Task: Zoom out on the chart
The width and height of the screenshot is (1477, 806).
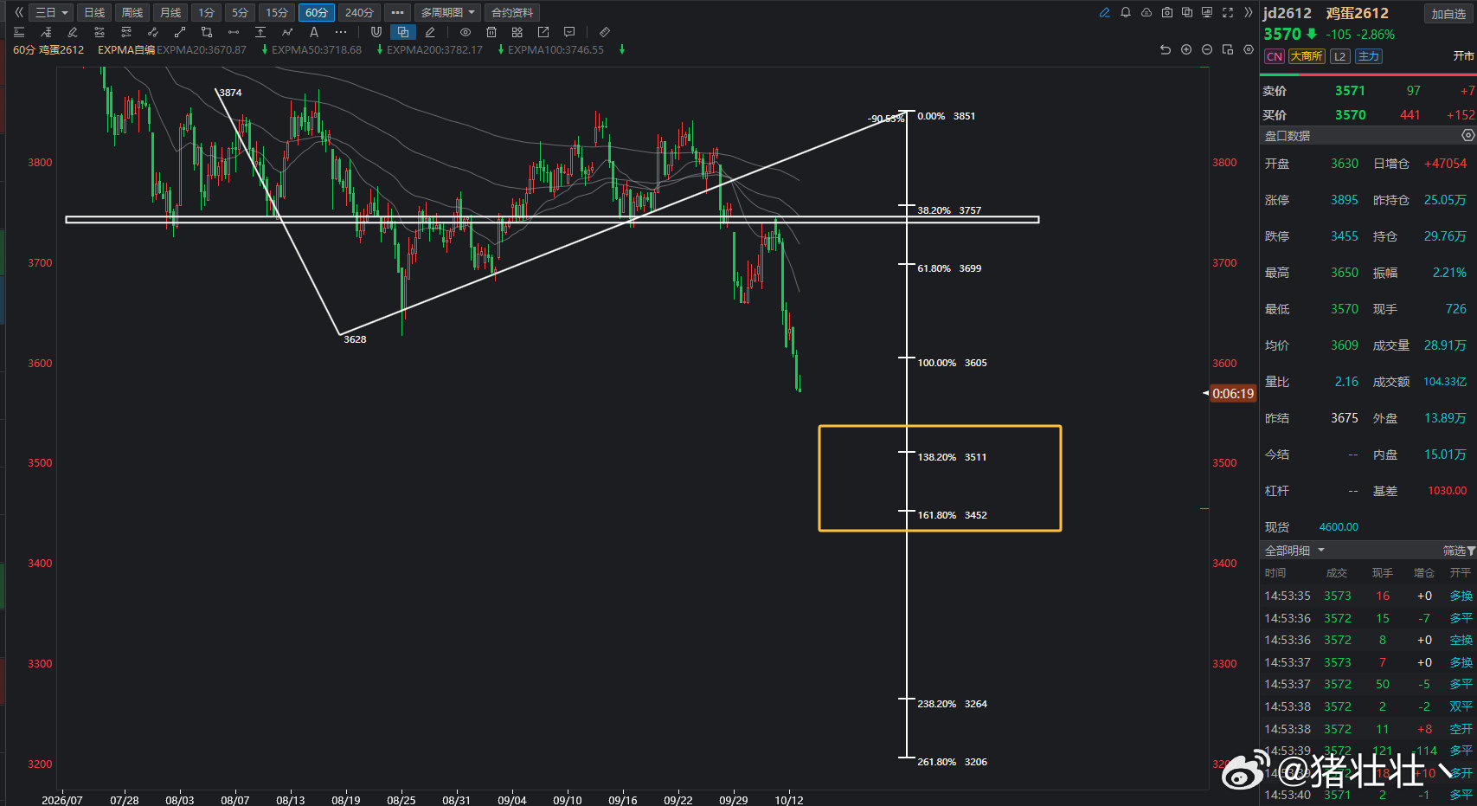Action: (x=1207, y=49)
